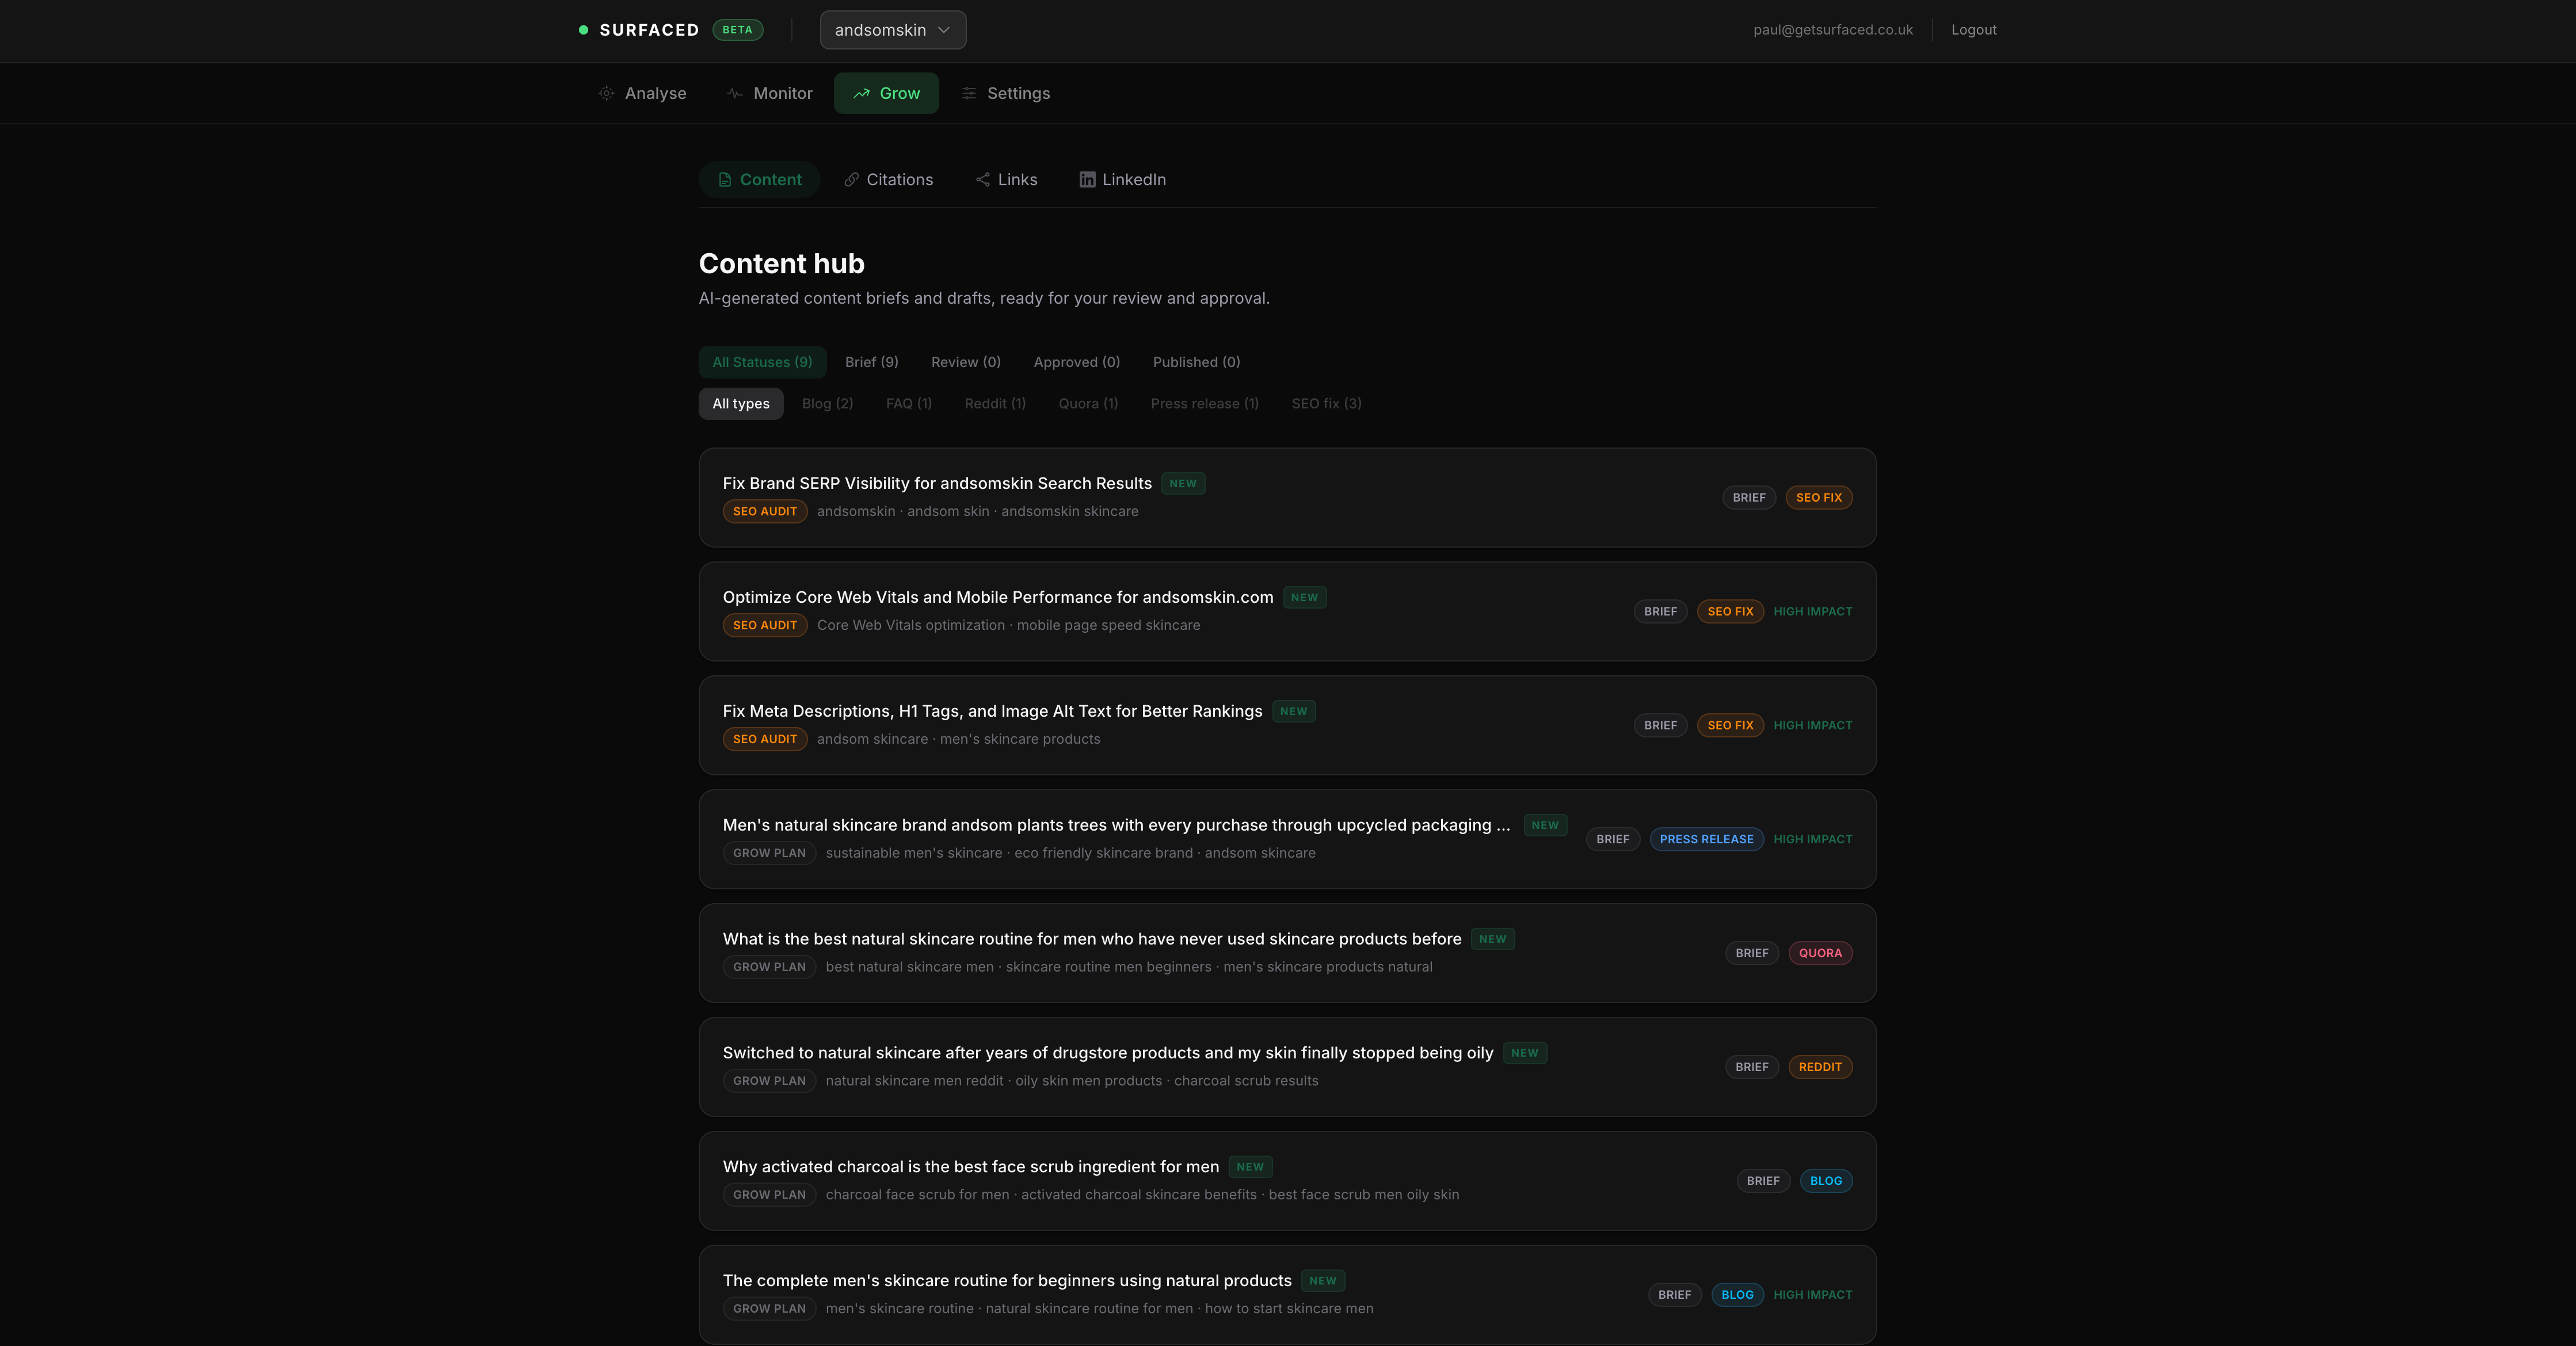This screenshot has height=1346, width=2576.
Task: Click the QUORA badge
Action: 1820,953
